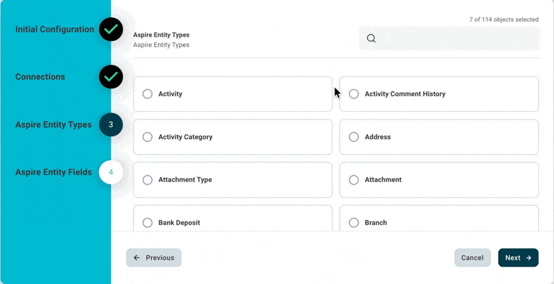Focus the entity type search field

[457, 39]
